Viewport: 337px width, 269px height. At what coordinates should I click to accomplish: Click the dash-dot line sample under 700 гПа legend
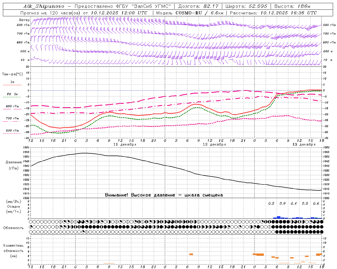click(x=12, y=121)
